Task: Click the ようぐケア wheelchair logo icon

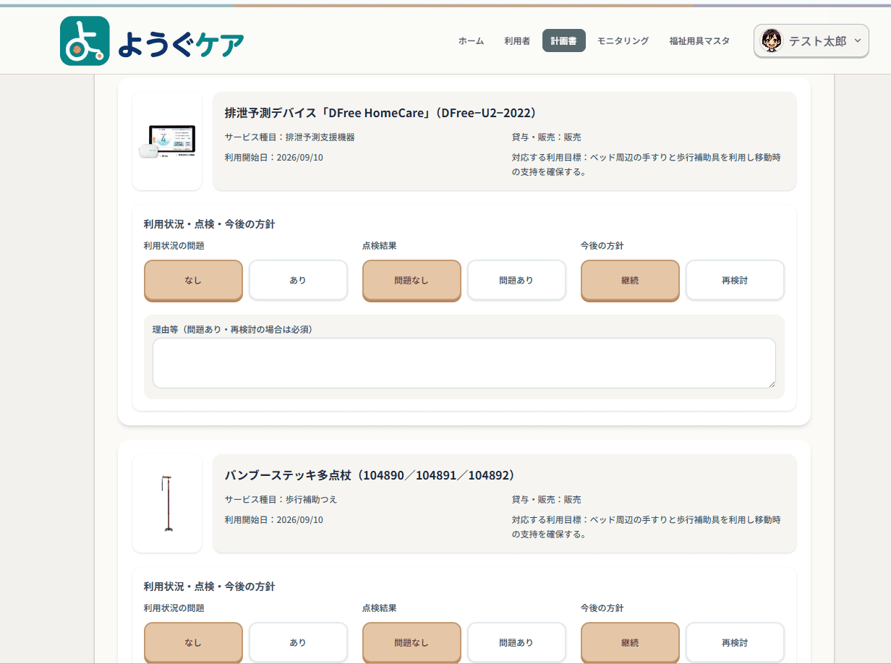Action: click(85, 41)
